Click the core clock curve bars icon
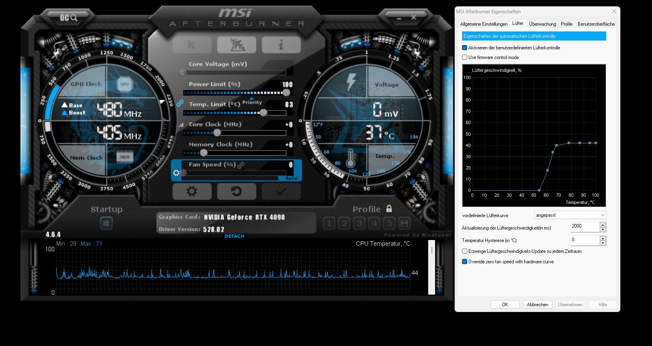The image size is (652, 346). [x=181, y=125]
